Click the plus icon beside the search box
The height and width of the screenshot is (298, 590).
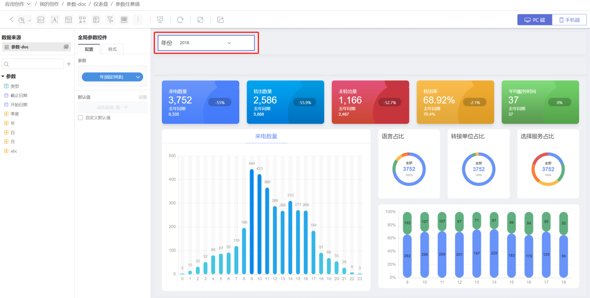(x=69, y=64)
